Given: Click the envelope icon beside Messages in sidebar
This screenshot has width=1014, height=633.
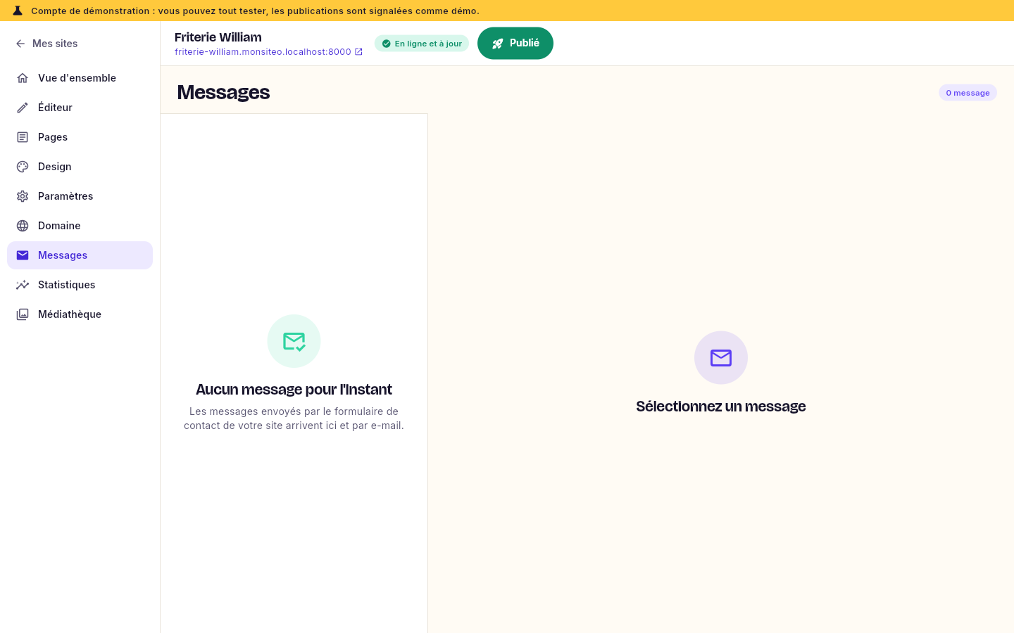Looking at the screenshot, I should click(23, 255).
